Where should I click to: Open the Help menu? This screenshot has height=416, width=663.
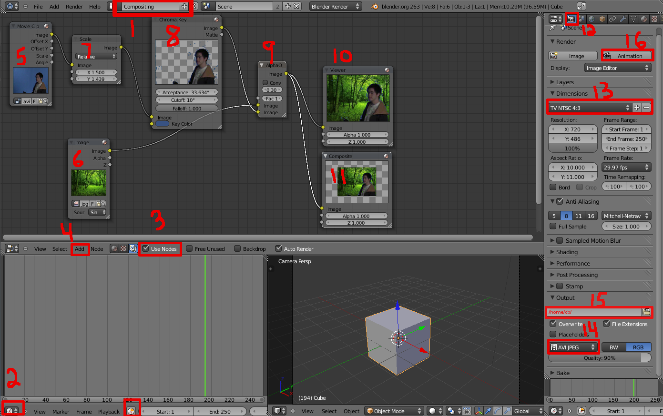[95, 7]
